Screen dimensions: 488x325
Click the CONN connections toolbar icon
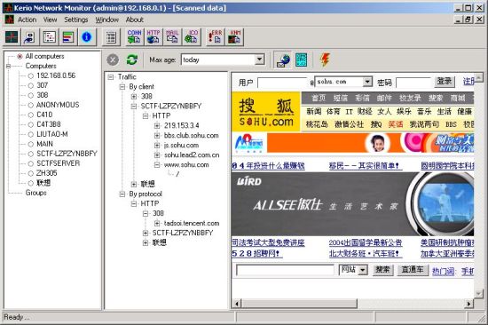[135, 36]
